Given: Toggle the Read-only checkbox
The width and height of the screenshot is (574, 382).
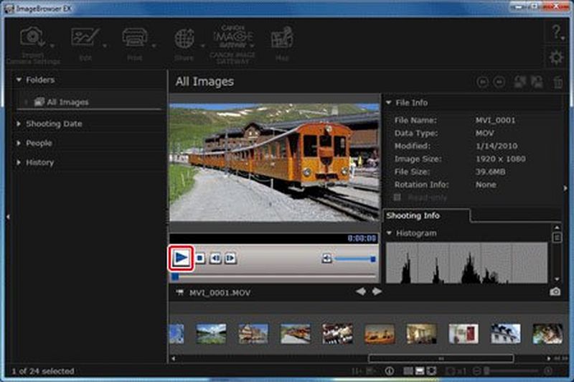Looking at the screenshot, I should point(397,197).
